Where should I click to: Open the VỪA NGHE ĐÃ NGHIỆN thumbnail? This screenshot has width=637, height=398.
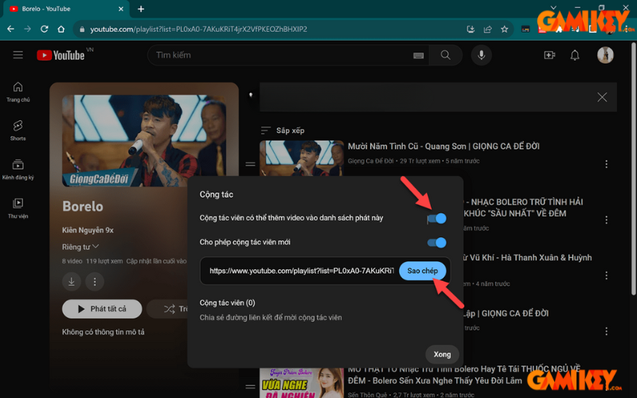[302, 383]
